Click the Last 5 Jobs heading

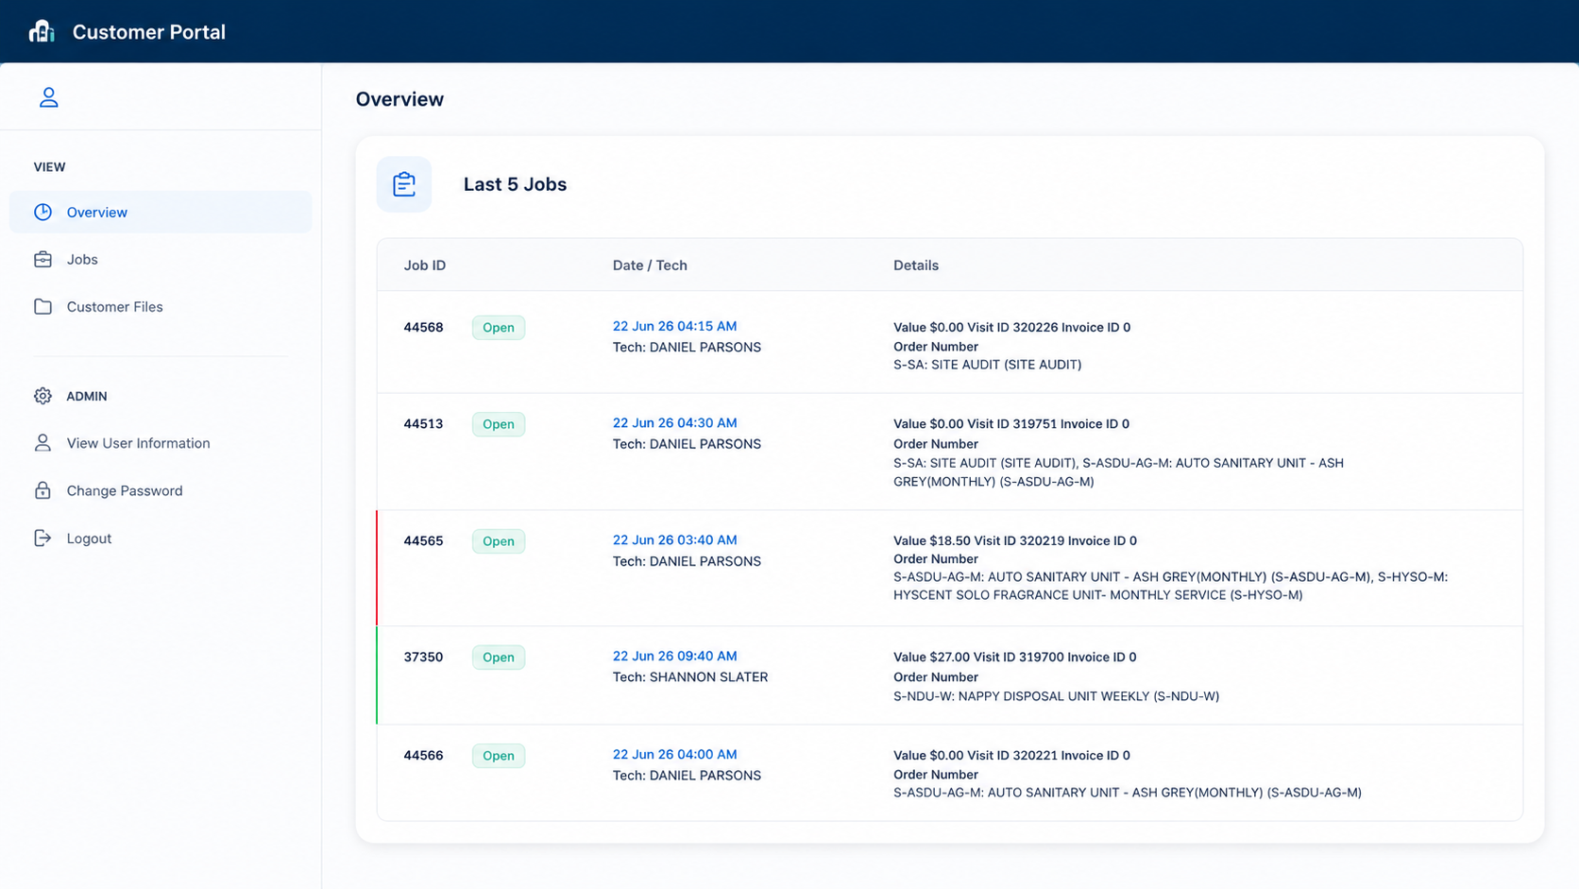tap(515, 184)
